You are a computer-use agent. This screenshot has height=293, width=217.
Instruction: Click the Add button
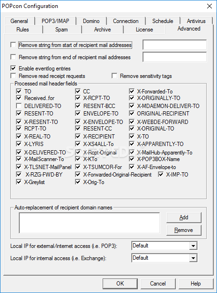pos(184,217)
